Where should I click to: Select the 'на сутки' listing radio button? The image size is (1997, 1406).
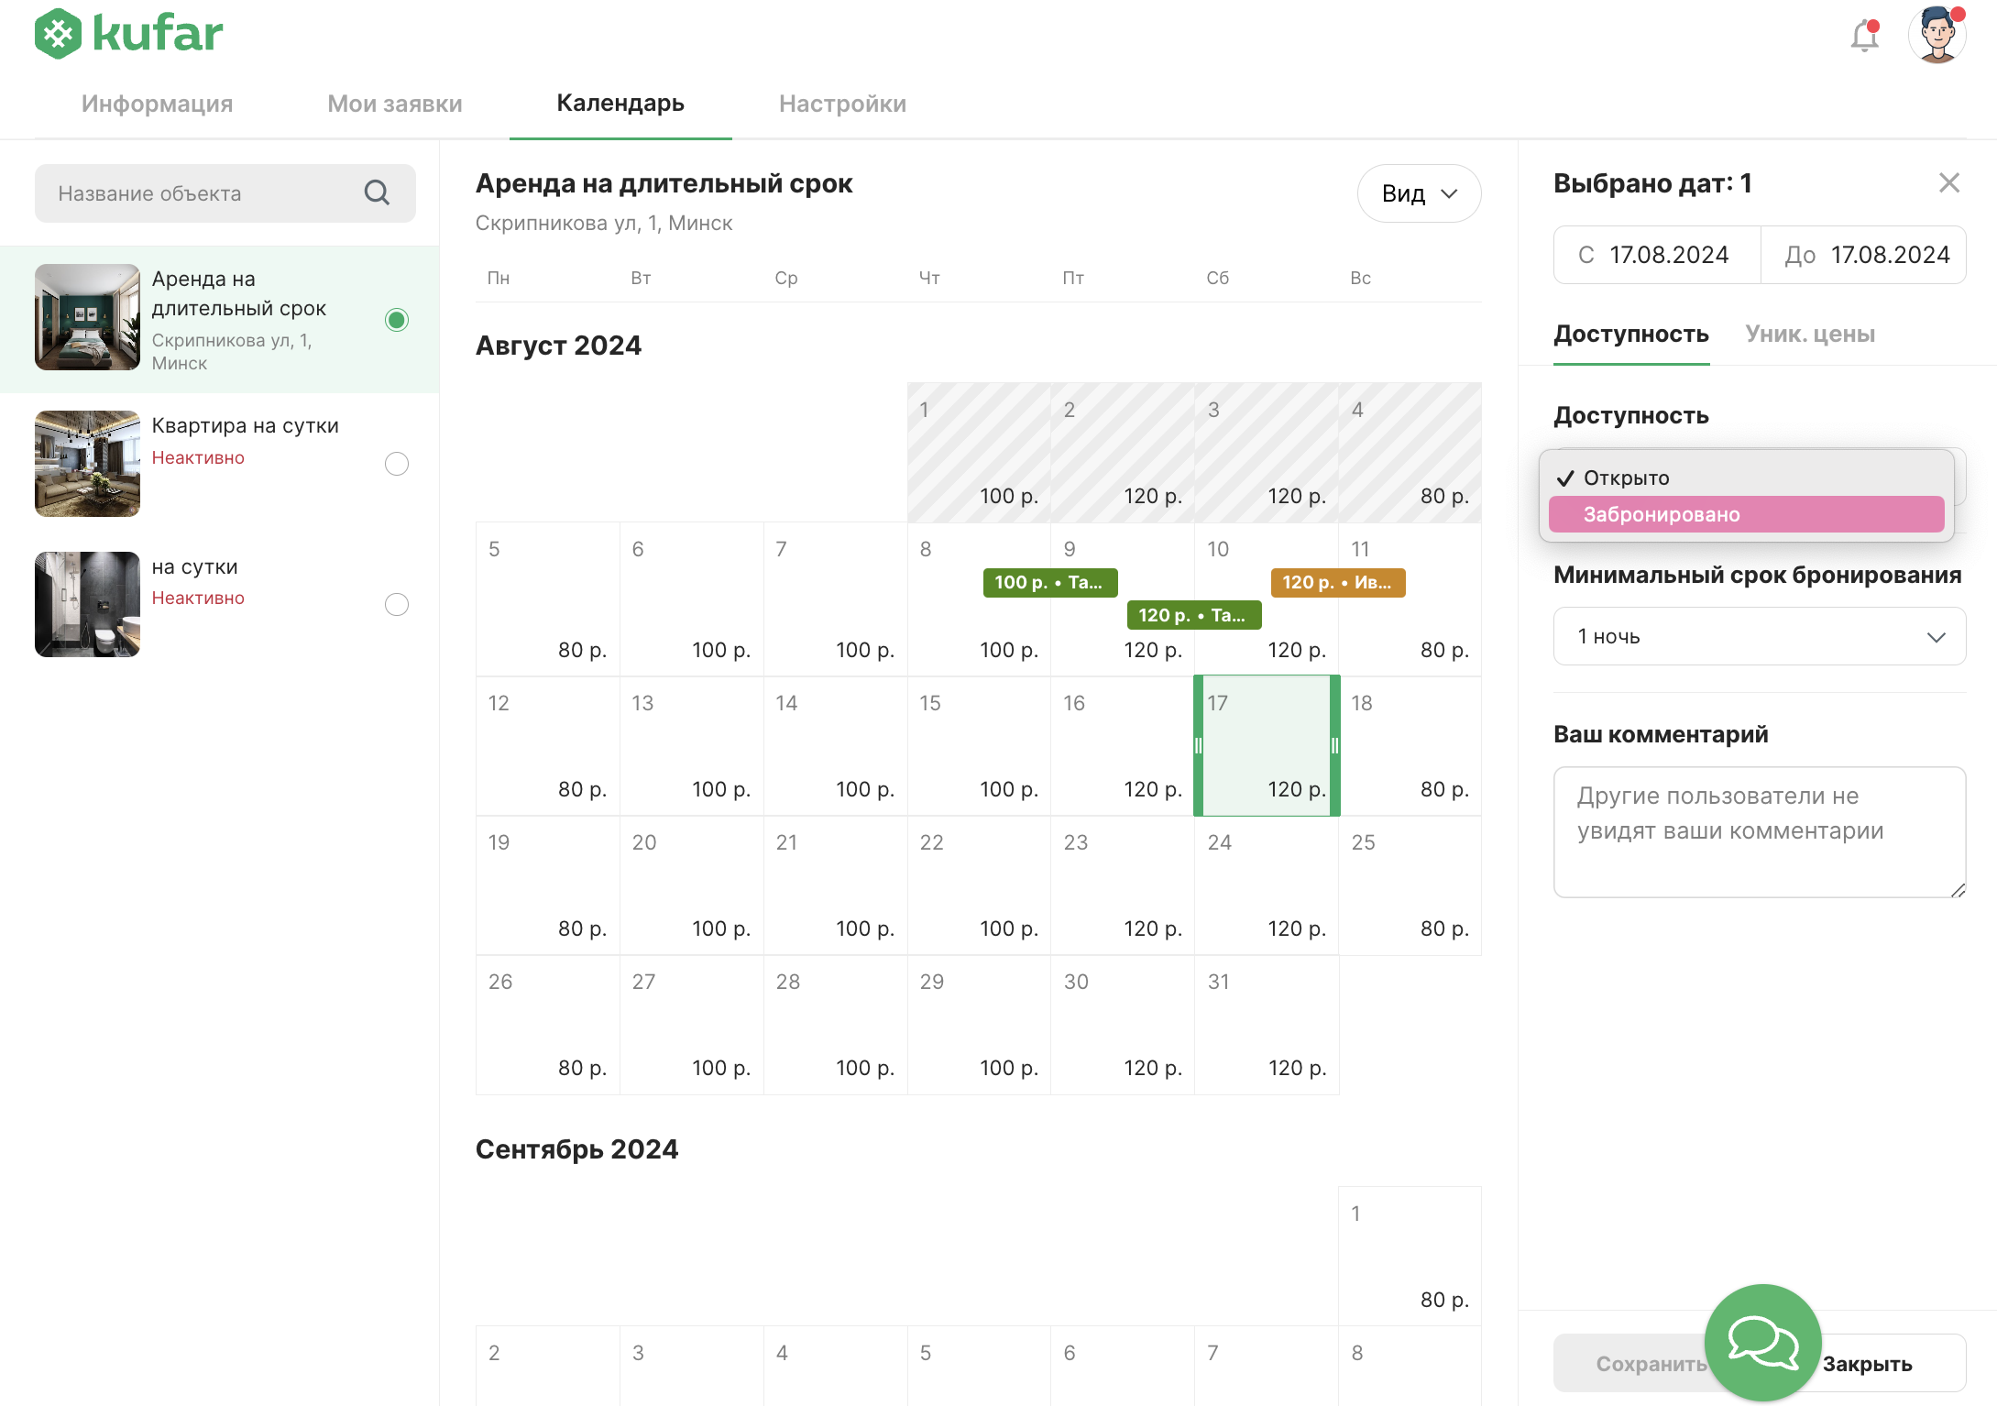(397, 604)
